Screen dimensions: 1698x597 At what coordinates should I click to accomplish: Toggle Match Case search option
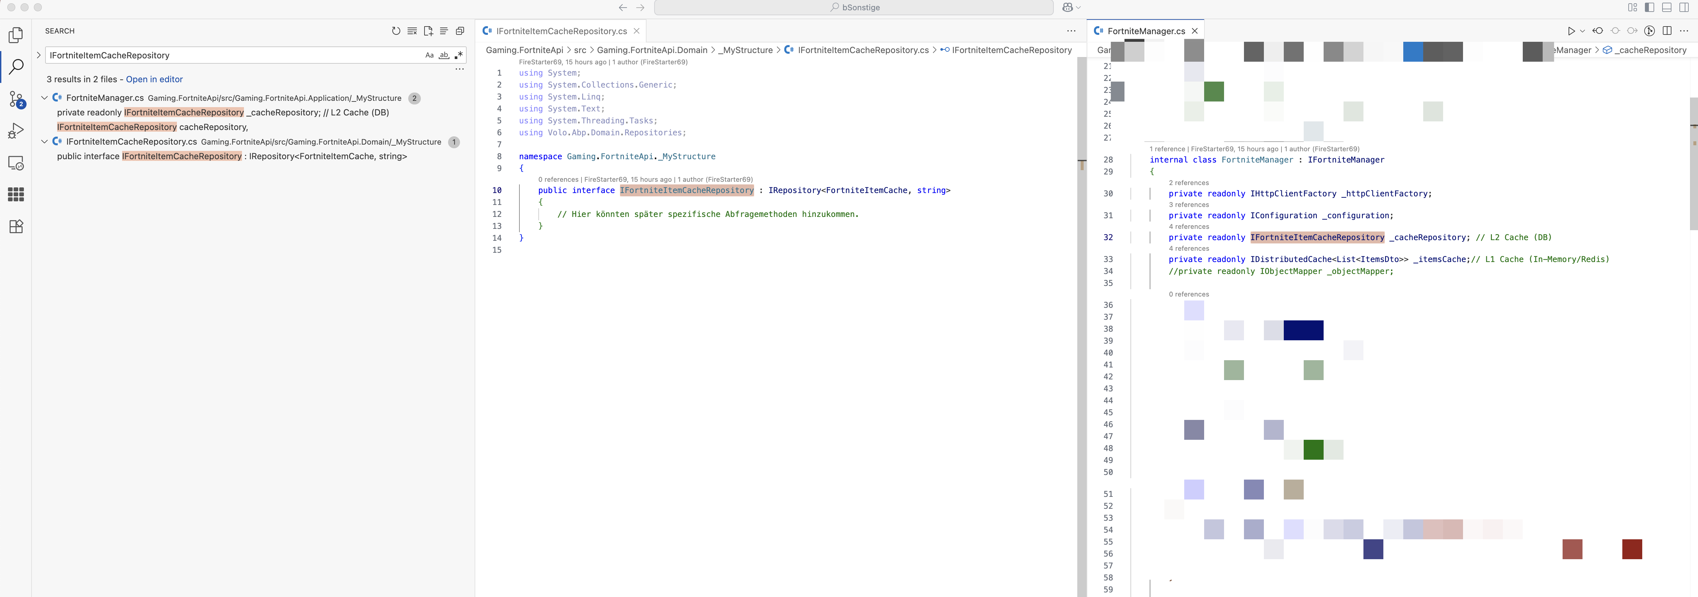pyautogui.click(x=429, y=55)
